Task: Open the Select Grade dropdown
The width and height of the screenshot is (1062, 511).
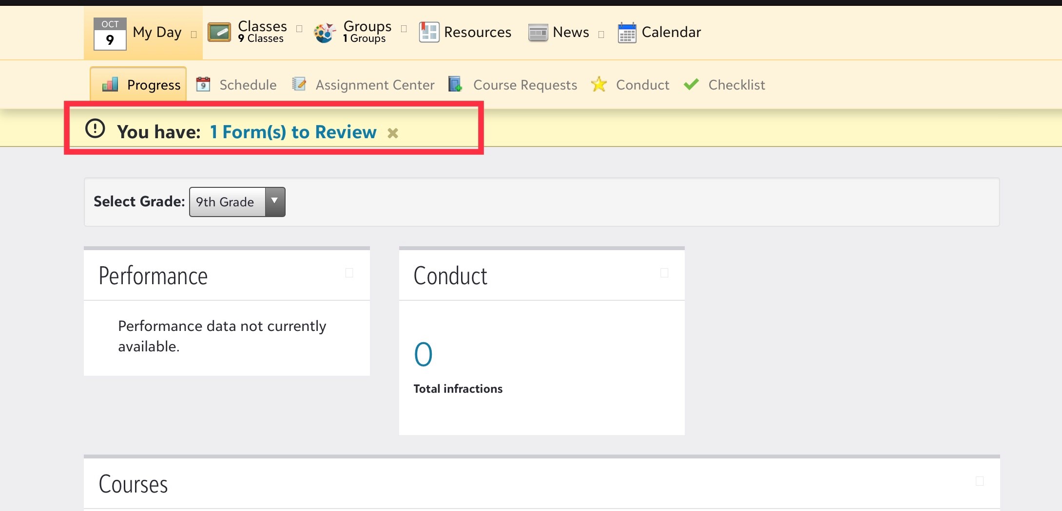Action: pyautogui.click(x=237, y=202)
